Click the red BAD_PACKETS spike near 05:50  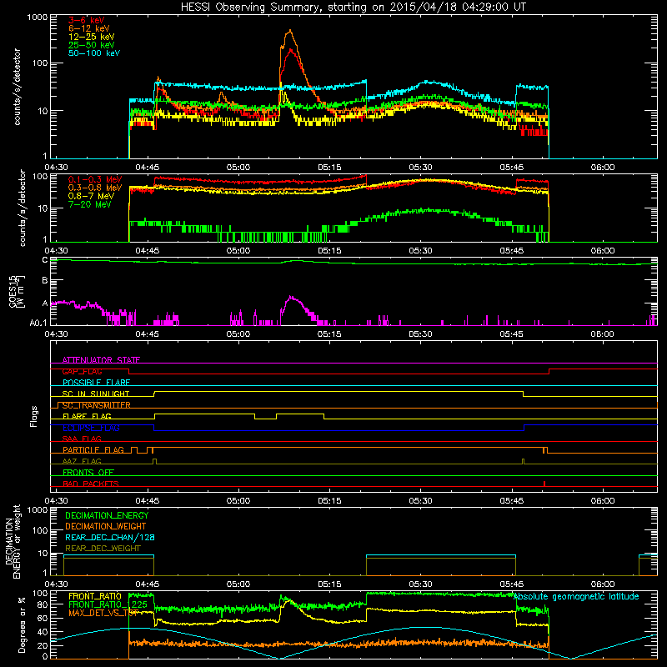(x=544, y=484)
